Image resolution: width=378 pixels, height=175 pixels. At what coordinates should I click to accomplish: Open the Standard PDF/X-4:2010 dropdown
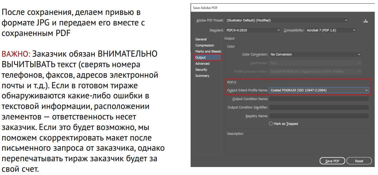[x=253, y=30]
